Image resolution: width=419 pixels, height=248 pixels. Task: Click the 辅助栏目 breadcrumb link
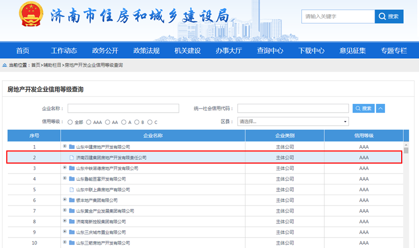point(52,65)
